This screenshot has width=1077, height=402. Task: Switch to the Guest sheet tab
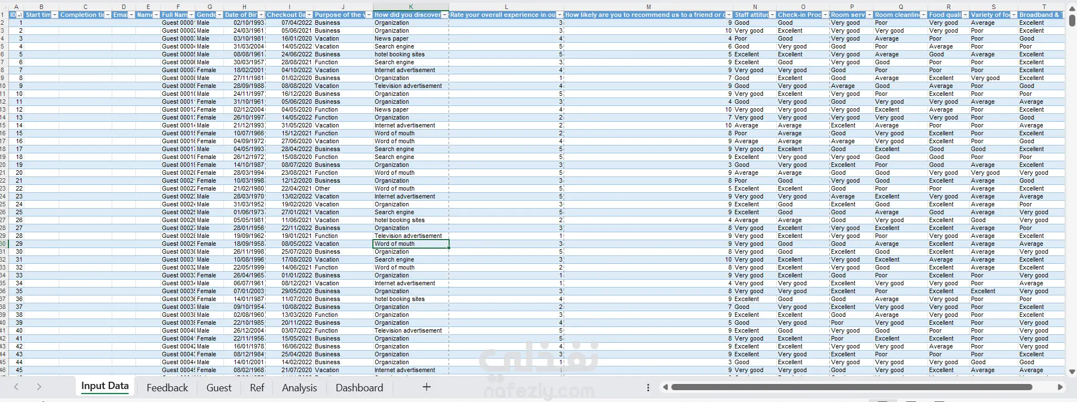tap(219, 387)
